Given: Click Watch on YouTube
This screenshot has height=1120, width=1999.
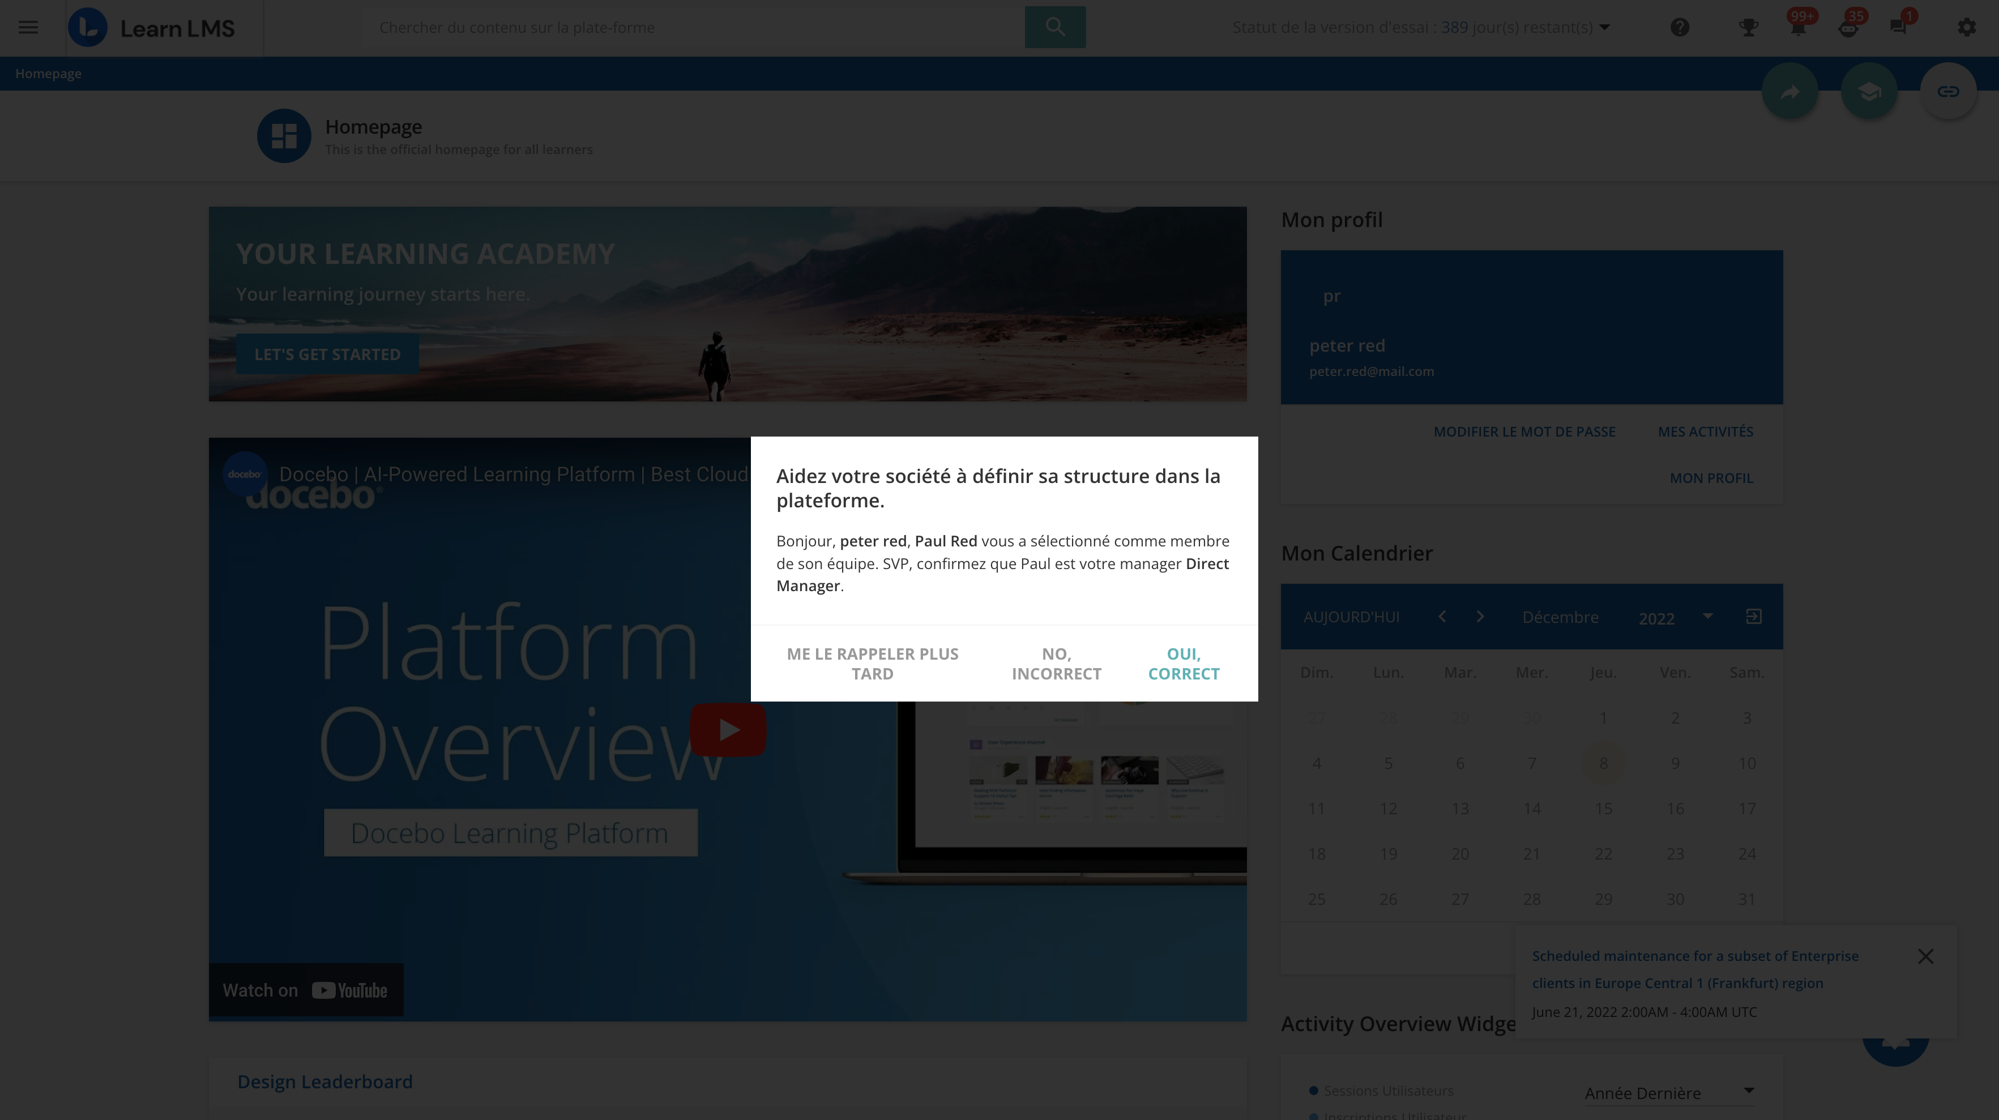Looking at the screenshot, I should [306, 990].
